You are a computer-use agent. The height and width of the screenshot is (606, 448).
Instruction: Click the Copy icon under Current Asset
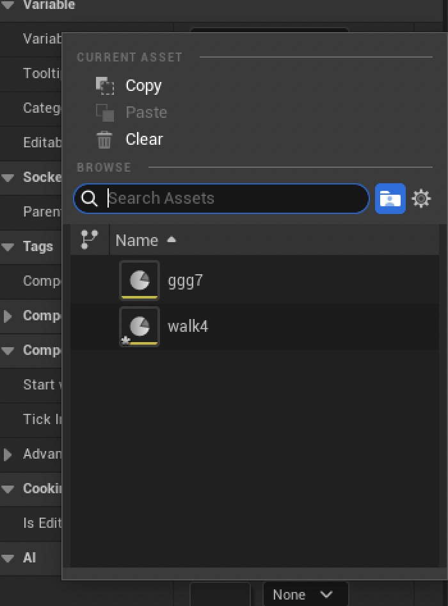coord(104,86)
